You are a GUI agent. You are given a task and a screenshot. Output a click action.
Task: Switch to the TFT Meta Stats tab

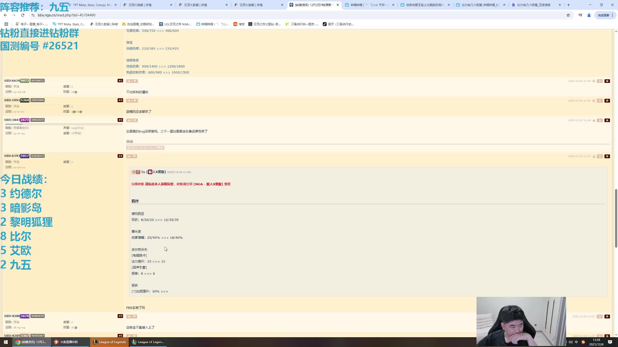91,5
